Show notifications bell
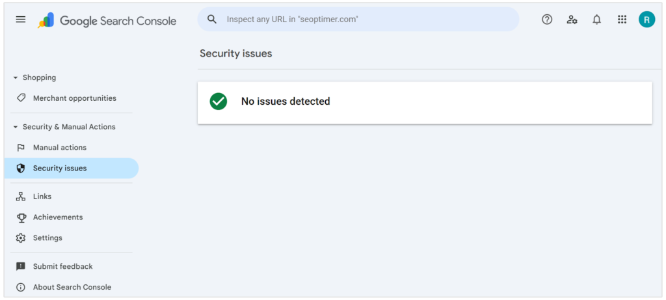666x300 pixels. (596, 20)
